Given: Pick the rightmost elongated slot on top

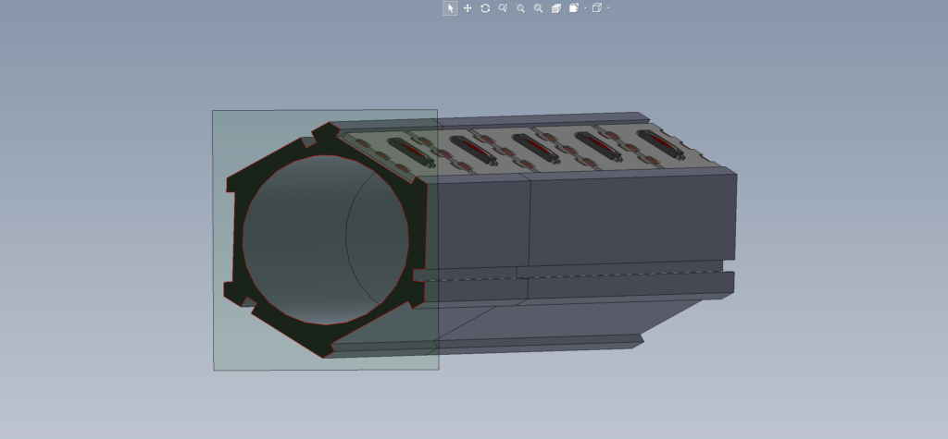Looking at the screenshot, I should [660, 143].
